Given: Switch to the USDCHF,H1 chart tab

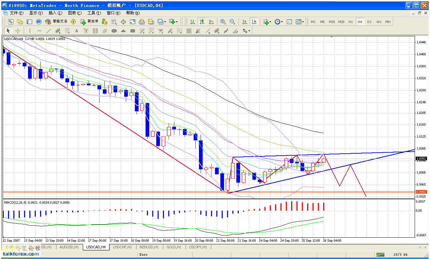Looking at the screenshot, I should (x=123, y=247).
